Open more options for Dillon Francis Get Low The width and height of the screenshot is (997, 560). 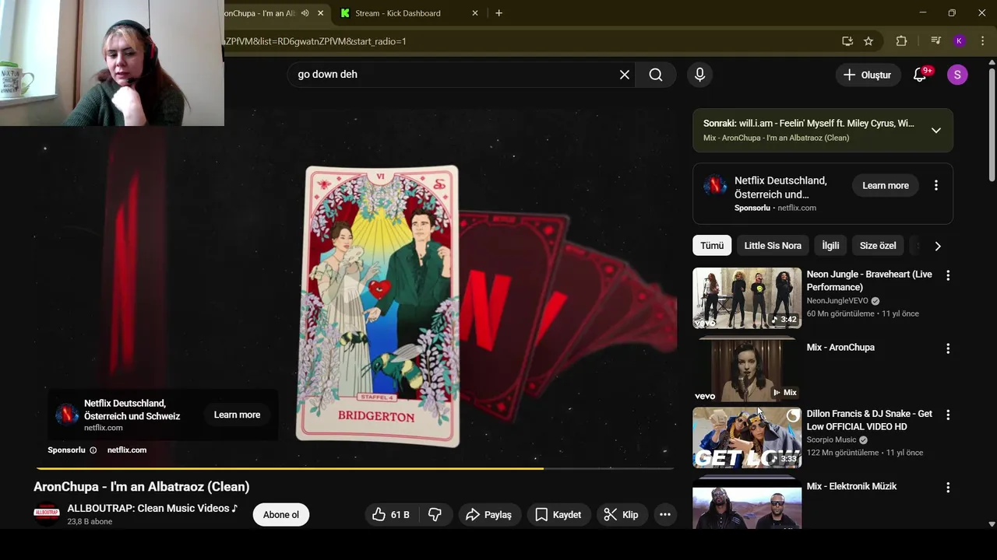[948, 415]
